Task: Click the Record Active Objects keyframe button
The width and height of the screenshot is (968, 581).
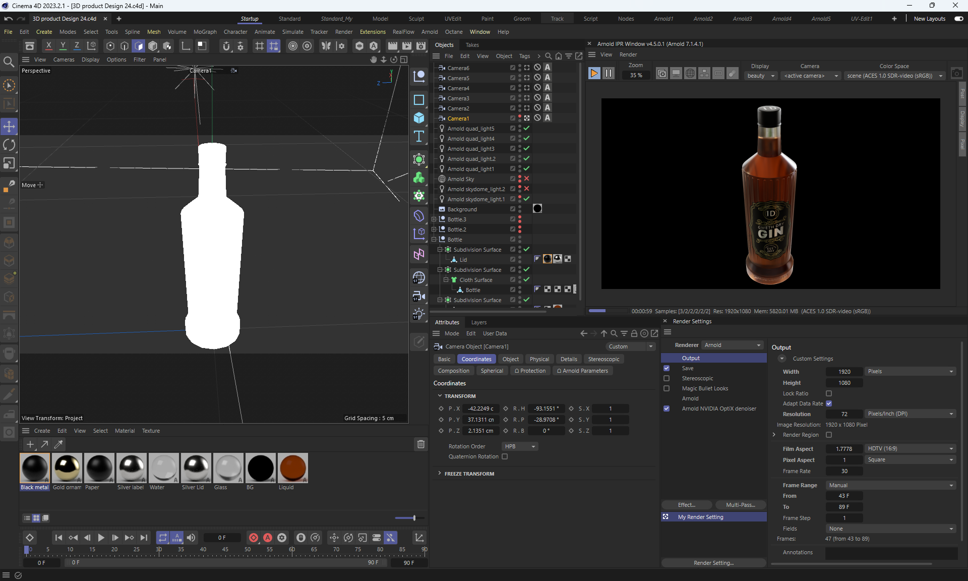Action: (254, 538)
